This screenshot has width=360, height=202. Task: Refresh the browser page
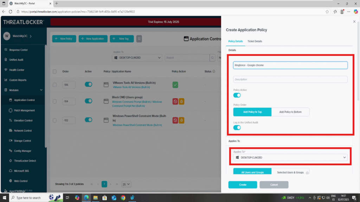[11, 12]
